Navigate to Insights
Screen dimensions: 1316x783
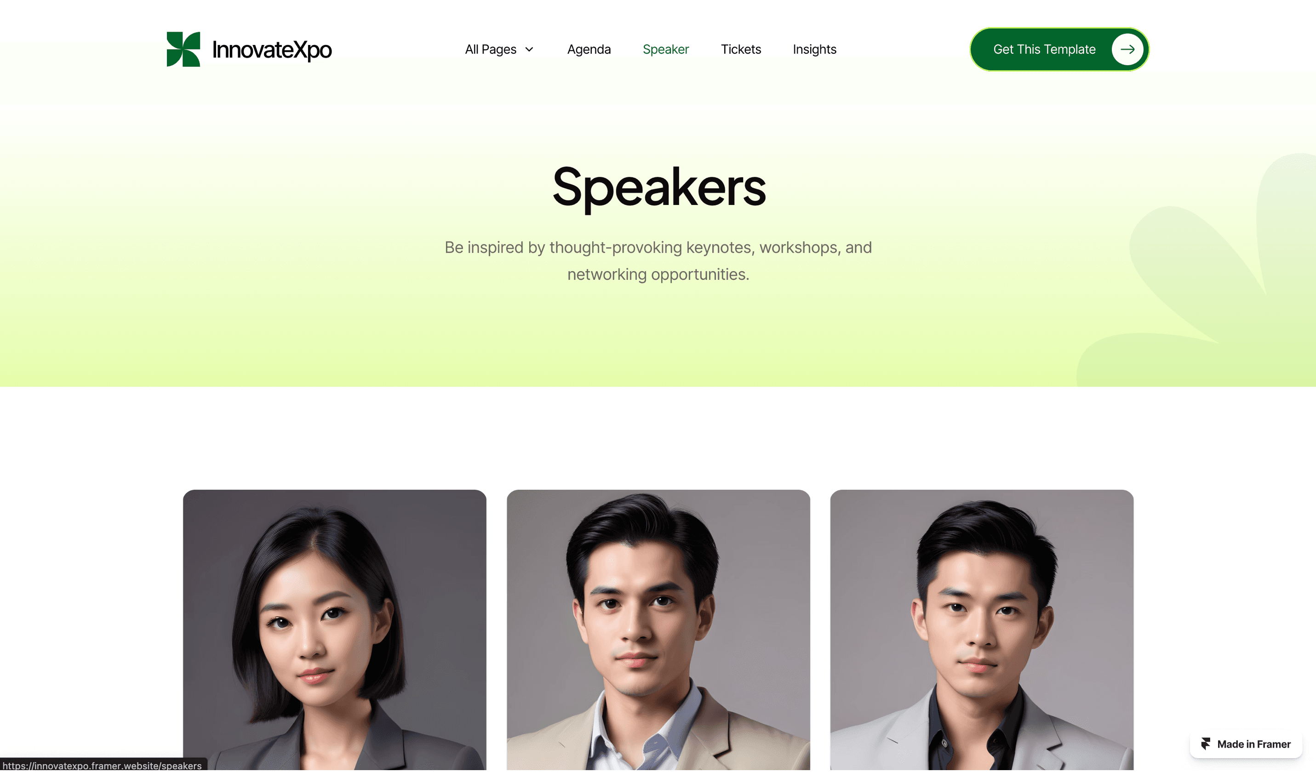click(814, 49)
